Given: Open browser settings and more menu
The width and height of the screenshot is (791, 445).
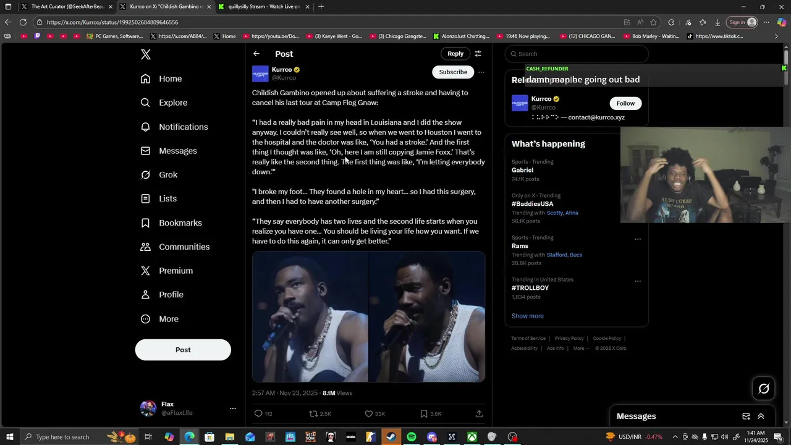Looking at the screenshot, I should [766, 22].
